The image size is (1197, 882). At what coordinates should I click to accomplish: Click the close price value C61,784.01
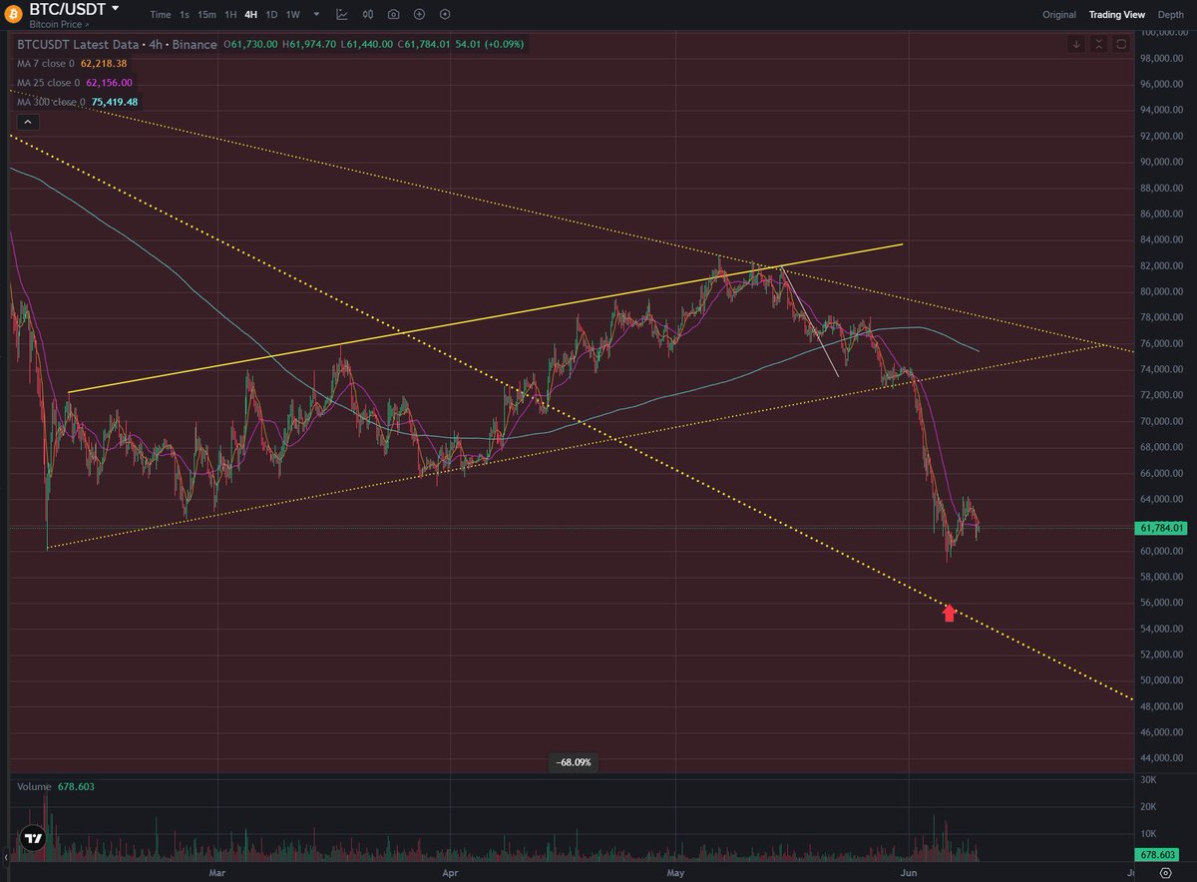[x=423, y=45]
